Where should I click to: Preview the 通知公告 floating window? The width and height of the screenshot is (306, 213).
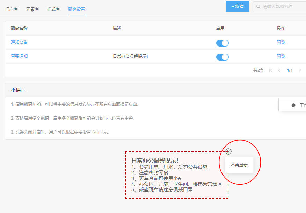click(x=281, y=42)
